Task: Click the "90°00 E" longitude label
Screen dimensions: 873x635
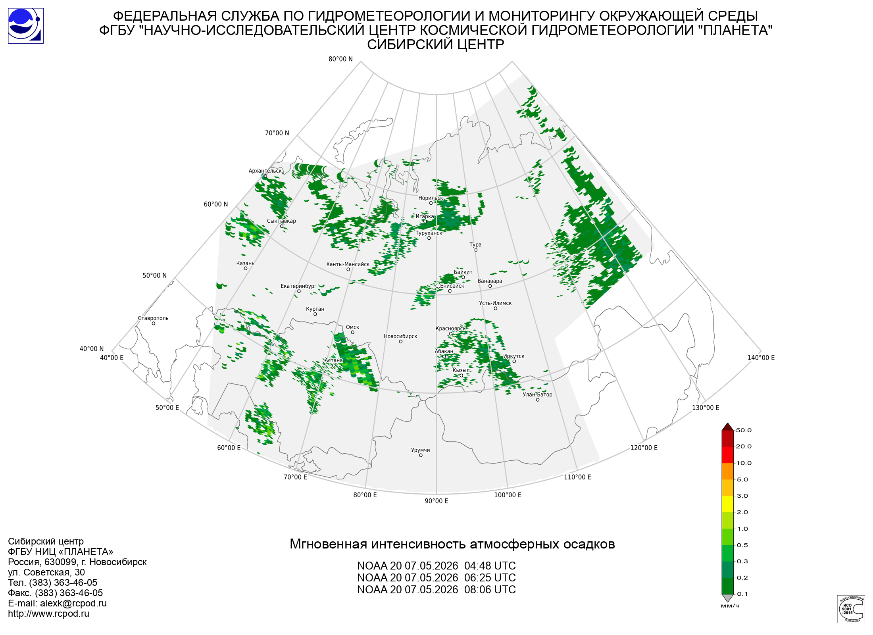Action: (436, 501)
